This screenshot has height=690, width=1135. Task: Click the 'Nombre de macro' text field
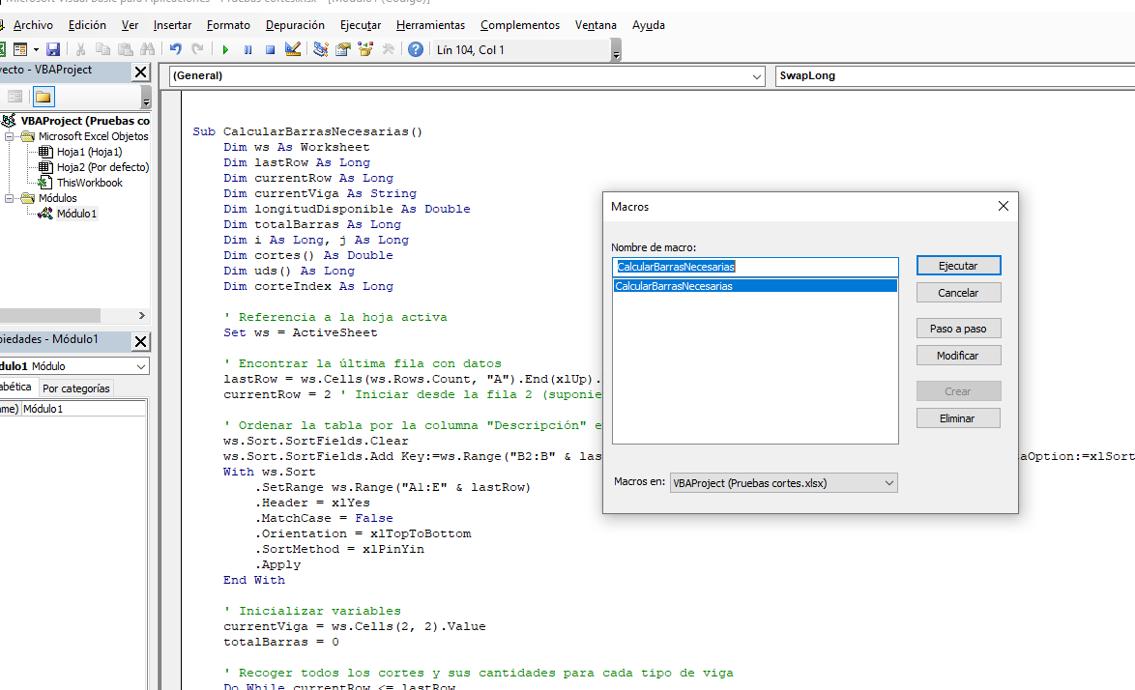tap(755, 267)
